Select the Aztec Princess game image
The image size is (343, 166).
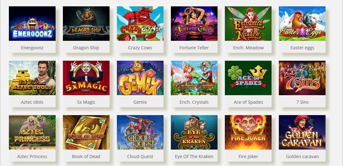(x=32, y=132)
